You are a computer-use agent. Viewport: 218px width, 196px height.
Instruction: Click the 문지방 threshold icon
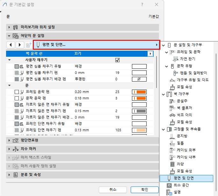click(x=172, y=136)
